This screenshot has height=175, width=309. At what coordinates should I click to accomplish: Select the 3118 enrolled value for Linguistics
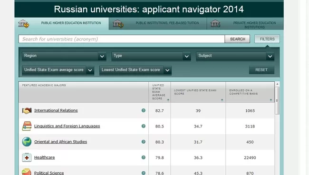pyautogui.click(x=250, y=126)
